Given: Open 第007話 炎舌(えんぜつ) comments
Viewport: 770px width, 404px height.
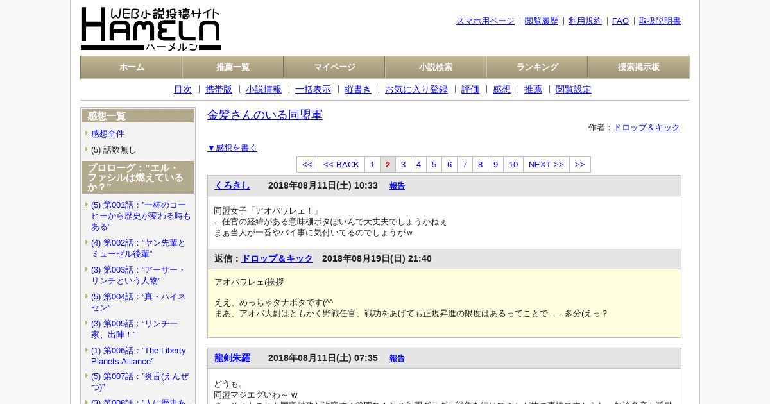Looking at the screenshot, I should (x=139, y=382).
